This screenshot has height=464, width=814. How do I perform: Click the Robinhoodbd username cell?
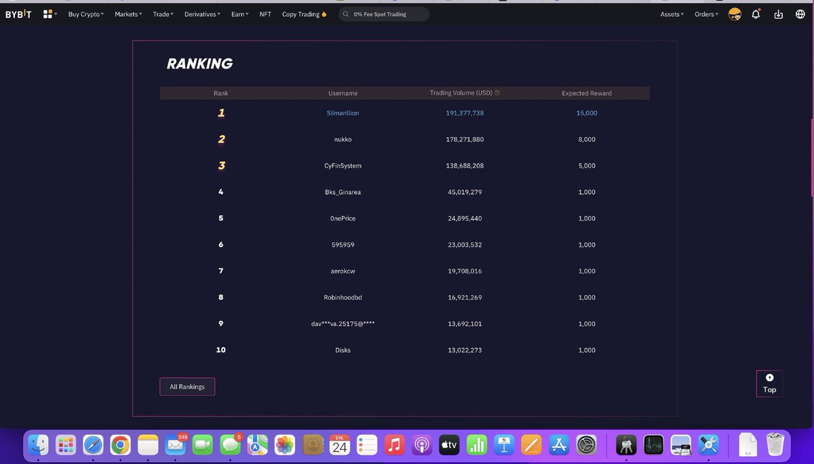point(343,298)
